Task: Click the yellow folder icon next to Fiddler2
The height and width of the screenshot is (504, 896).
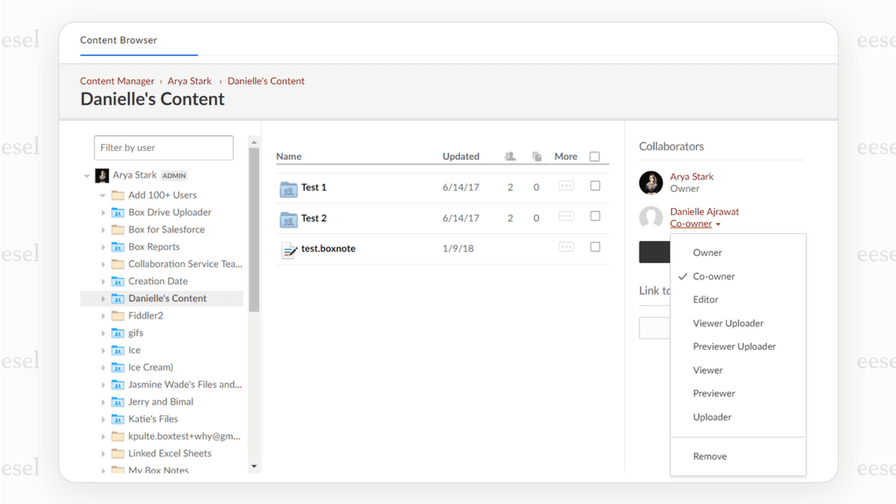Action: (x=118, y=315)
